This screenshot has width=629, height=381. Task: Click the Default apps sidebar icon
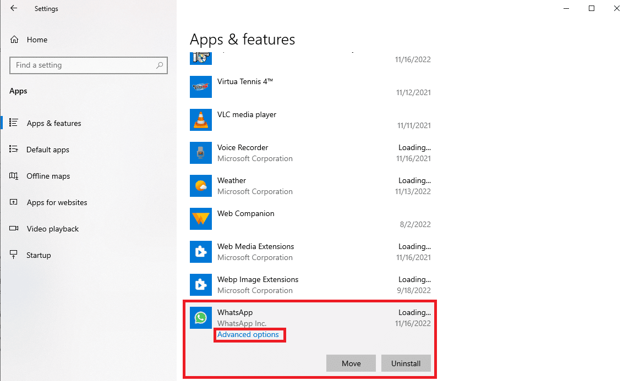14,149
